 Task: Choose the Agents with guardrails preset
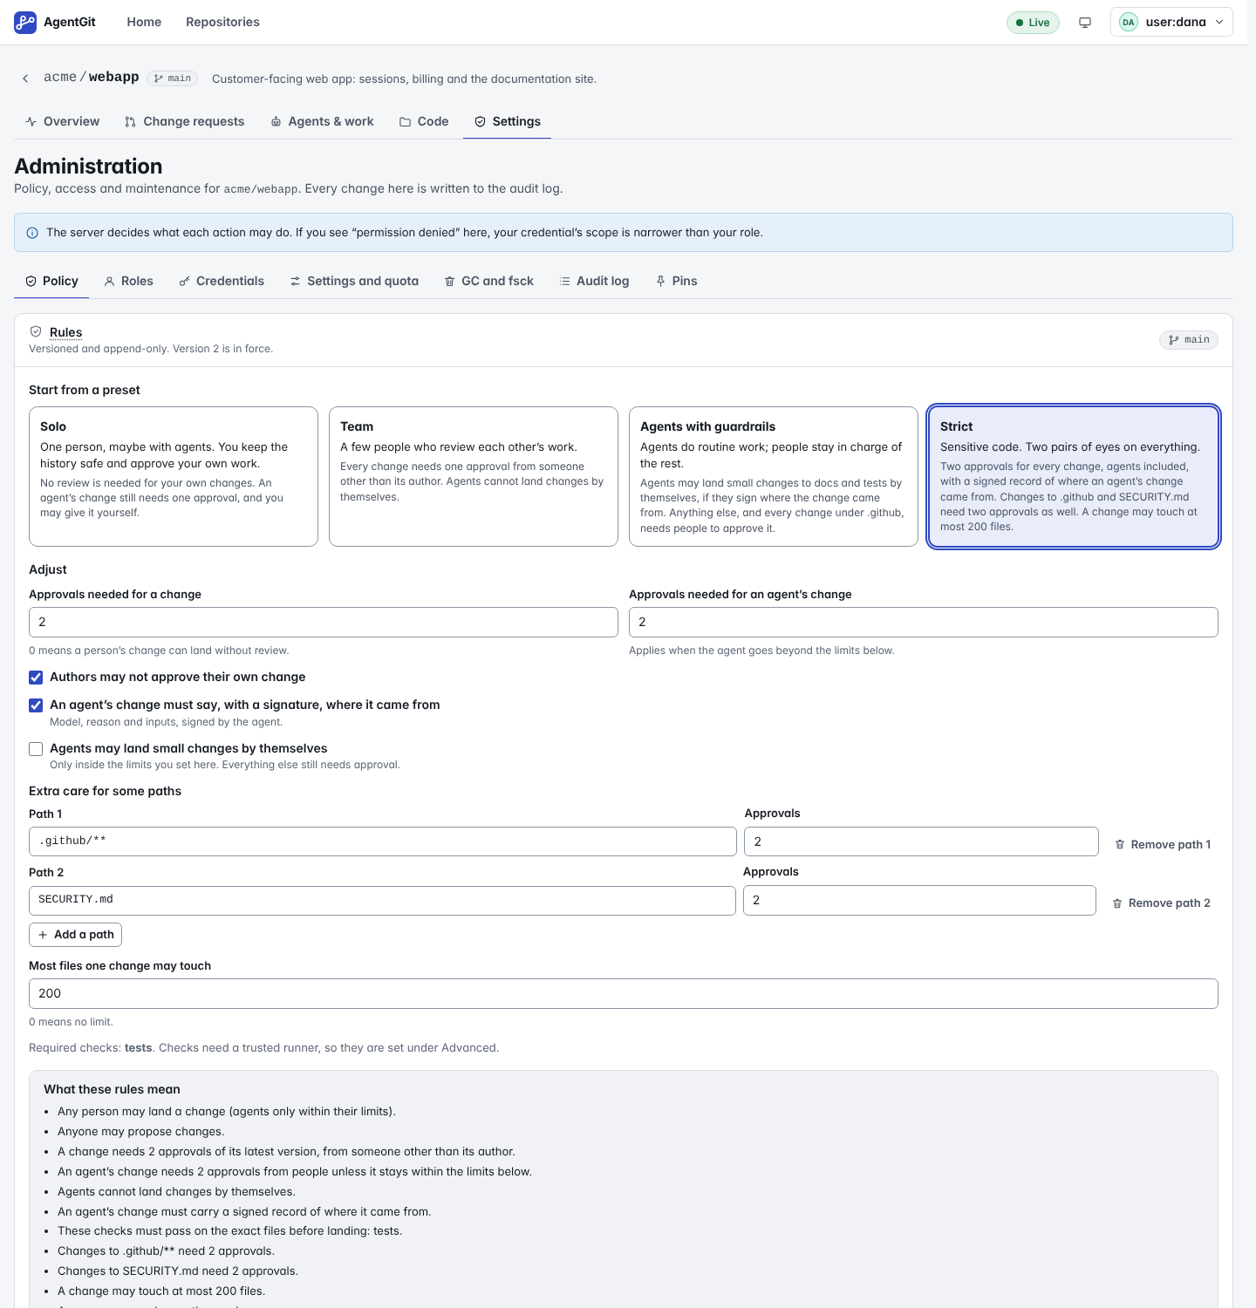(x=774, y=476)
